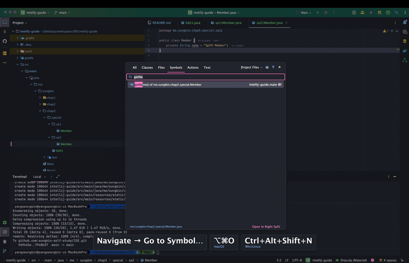Screen dimensions: 409x263
Task: Expand the chap1 folder in project tree
Action: point(40,98)
